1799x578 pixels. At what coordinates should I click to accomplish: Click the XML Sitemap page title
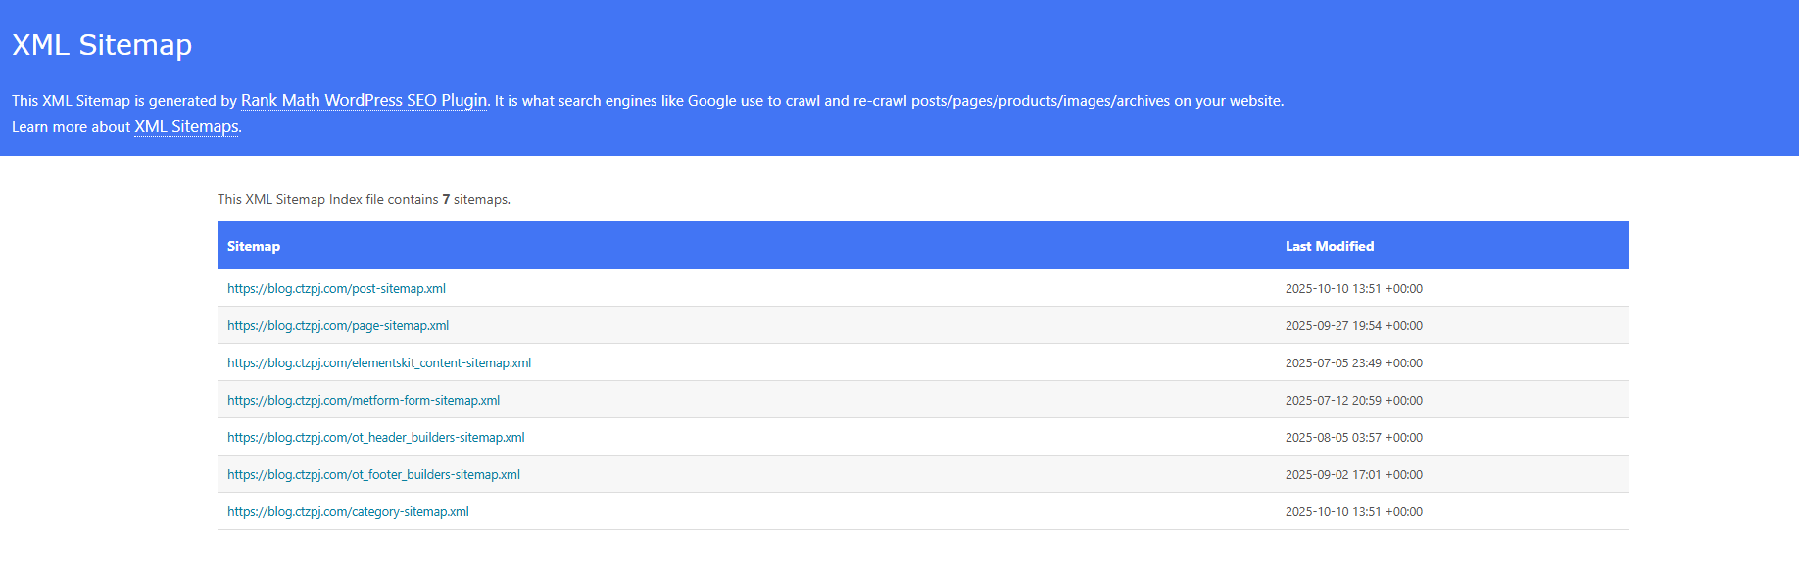[102, 45]
